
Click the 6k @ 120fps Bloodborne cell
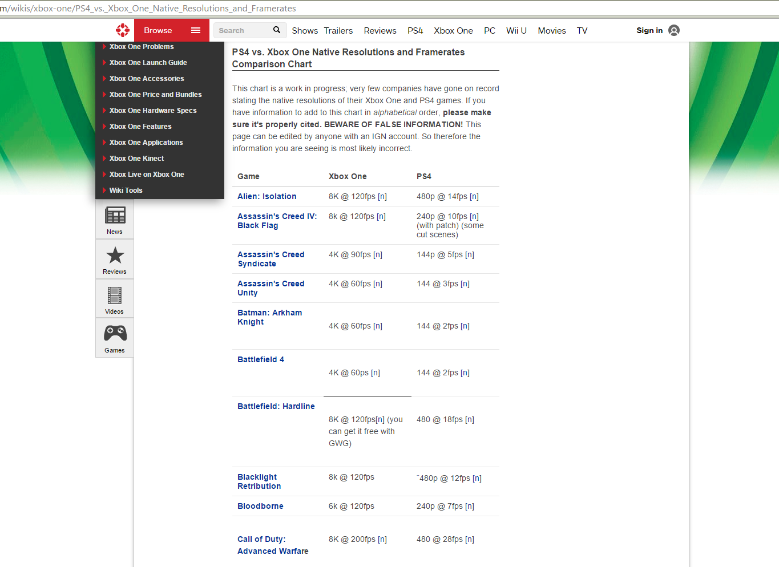352,506
